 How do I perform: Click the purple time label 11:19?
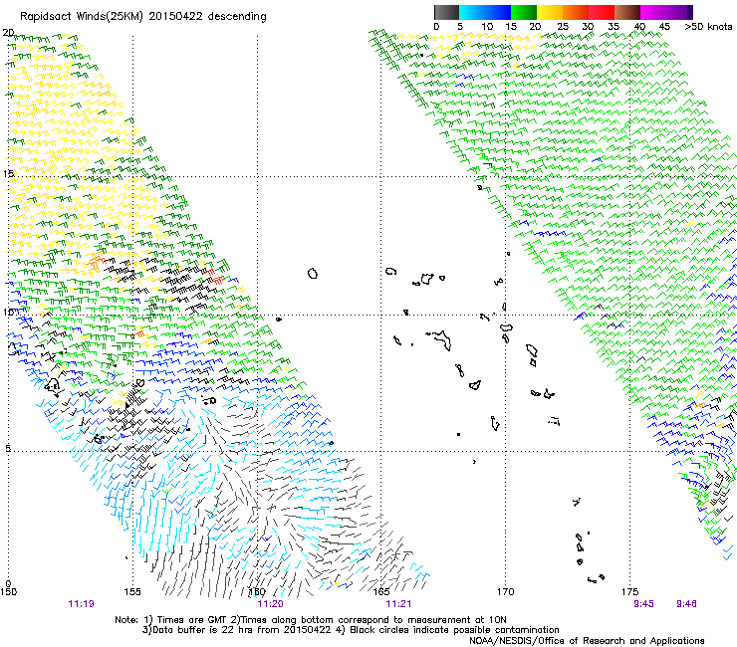click(81, 604)
